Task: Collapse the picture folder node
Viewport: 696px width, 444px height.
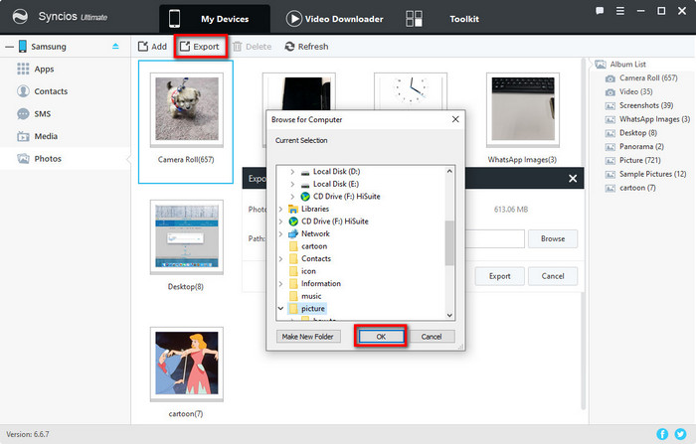Action: point(280,308)
